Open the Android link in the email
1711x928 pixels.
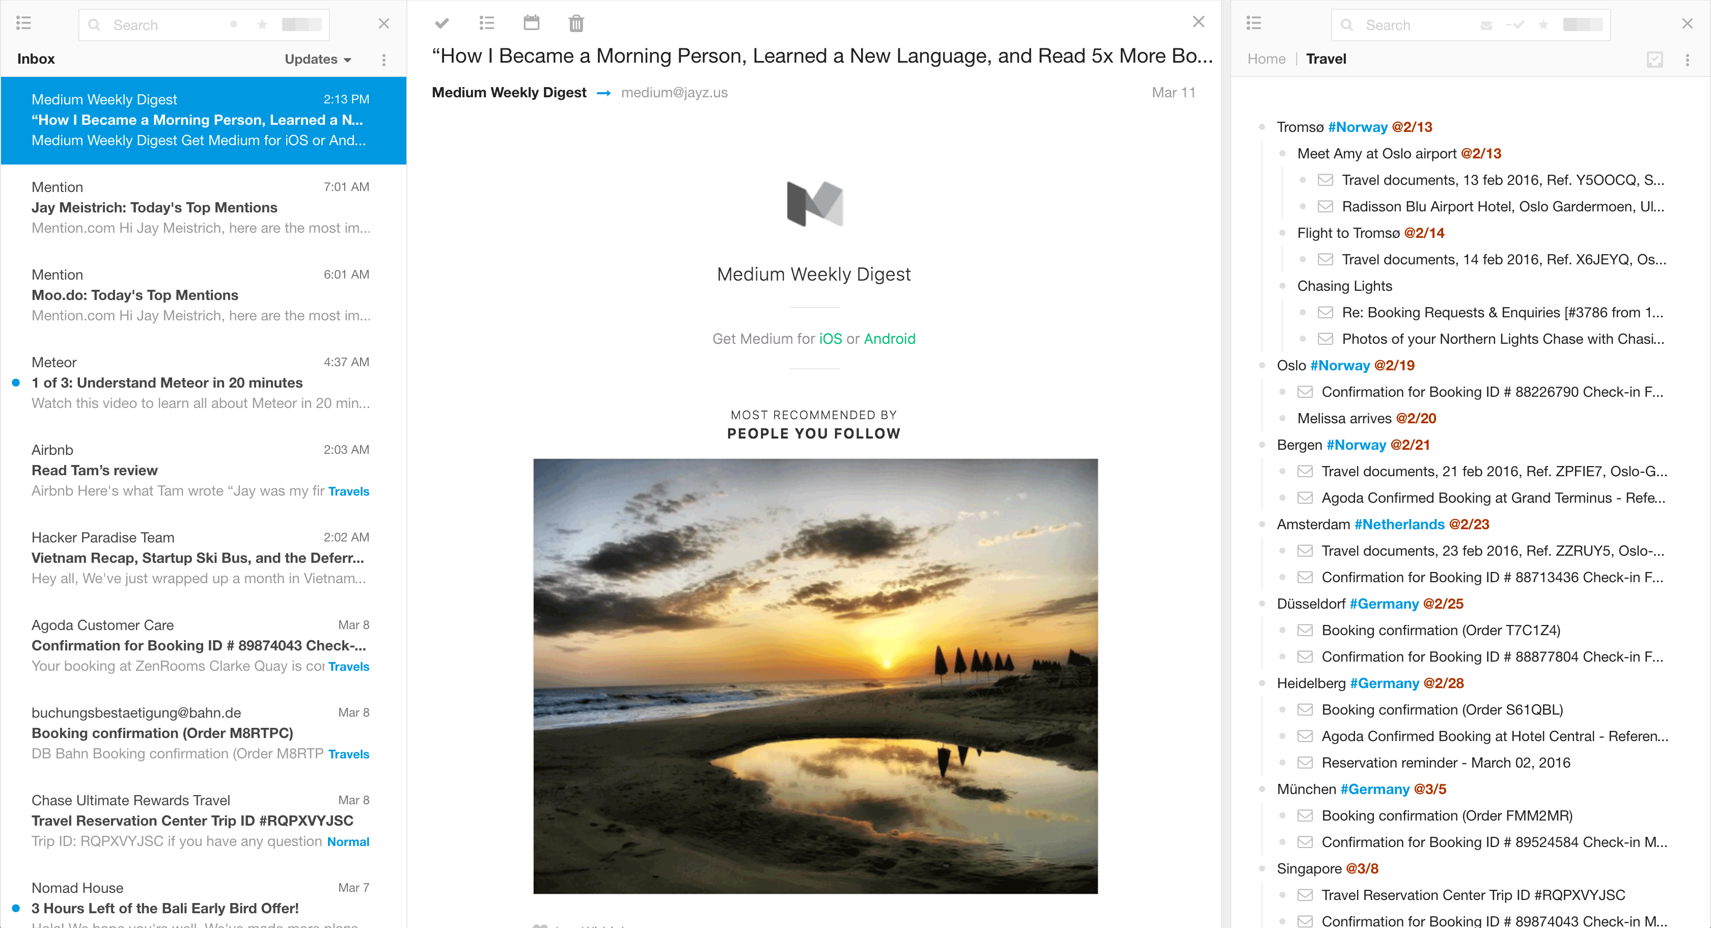coord(890,339)
